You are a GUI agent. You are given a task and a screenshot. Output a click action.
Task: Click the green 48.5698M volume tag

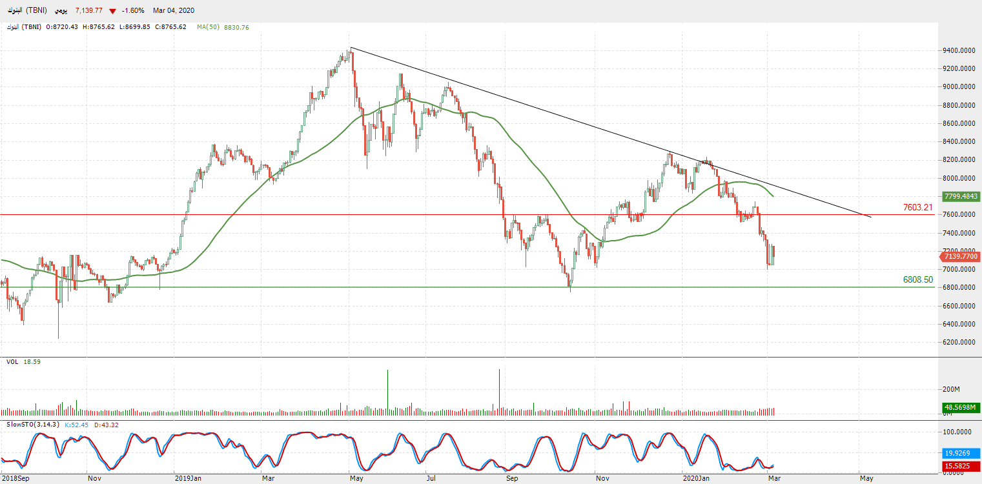(961, 407)
